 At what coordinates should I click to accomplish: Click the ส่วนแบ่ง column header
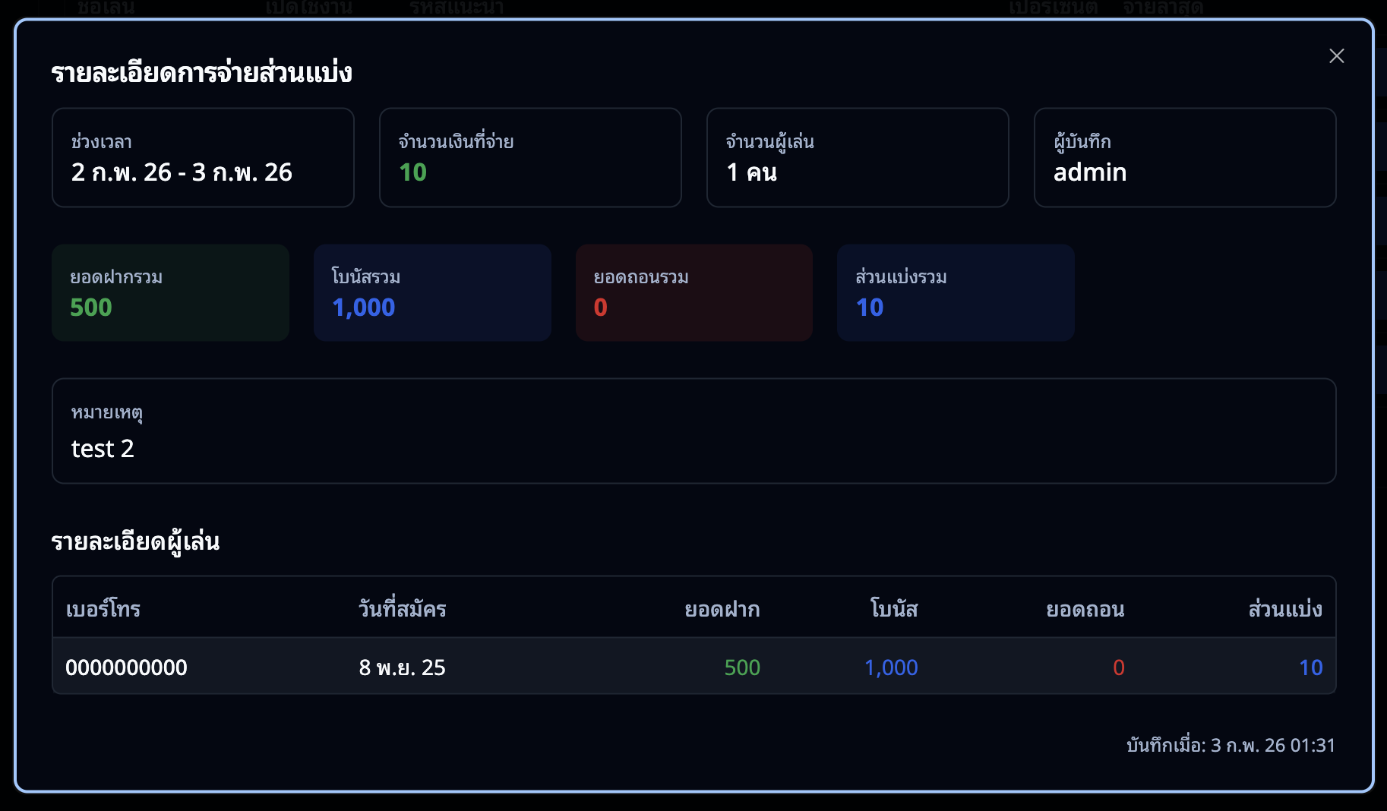1284,609
